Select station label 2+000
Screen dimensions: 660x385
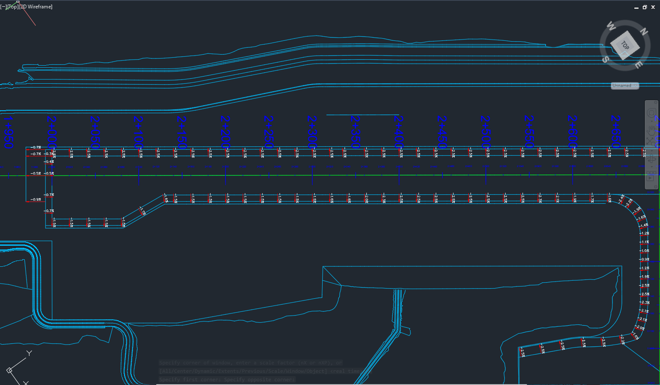coord(51,132)
